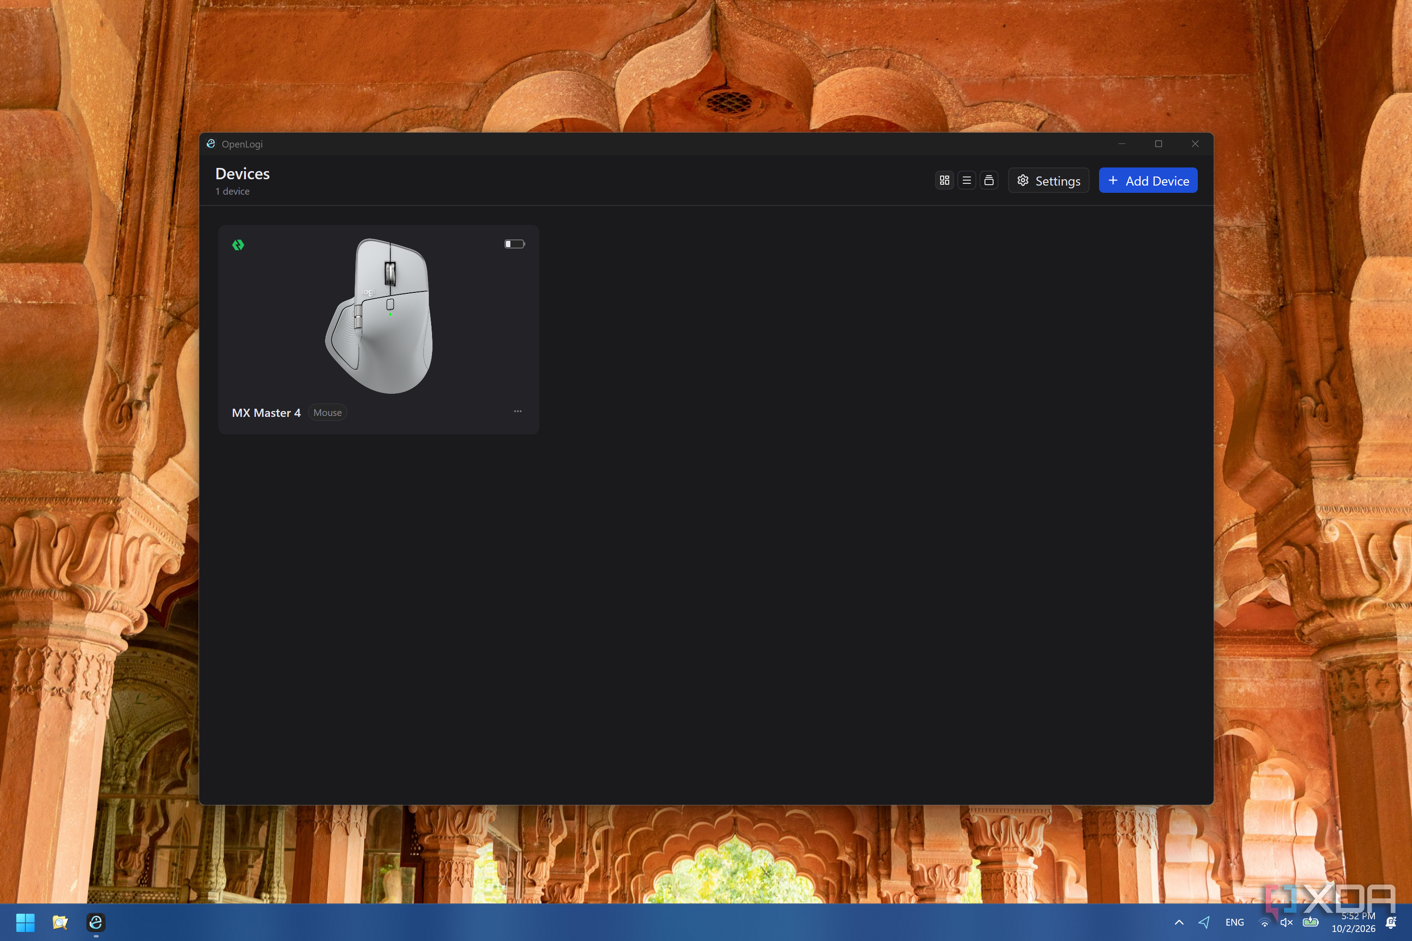Switch to grid view layout
Image resolution: width=1412 pixels, height=941 pixels.
pos(944,180)
